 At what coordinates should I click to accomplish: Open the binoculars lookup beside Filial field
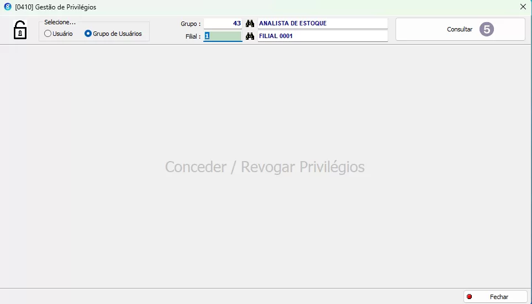(x=250, y=36)
